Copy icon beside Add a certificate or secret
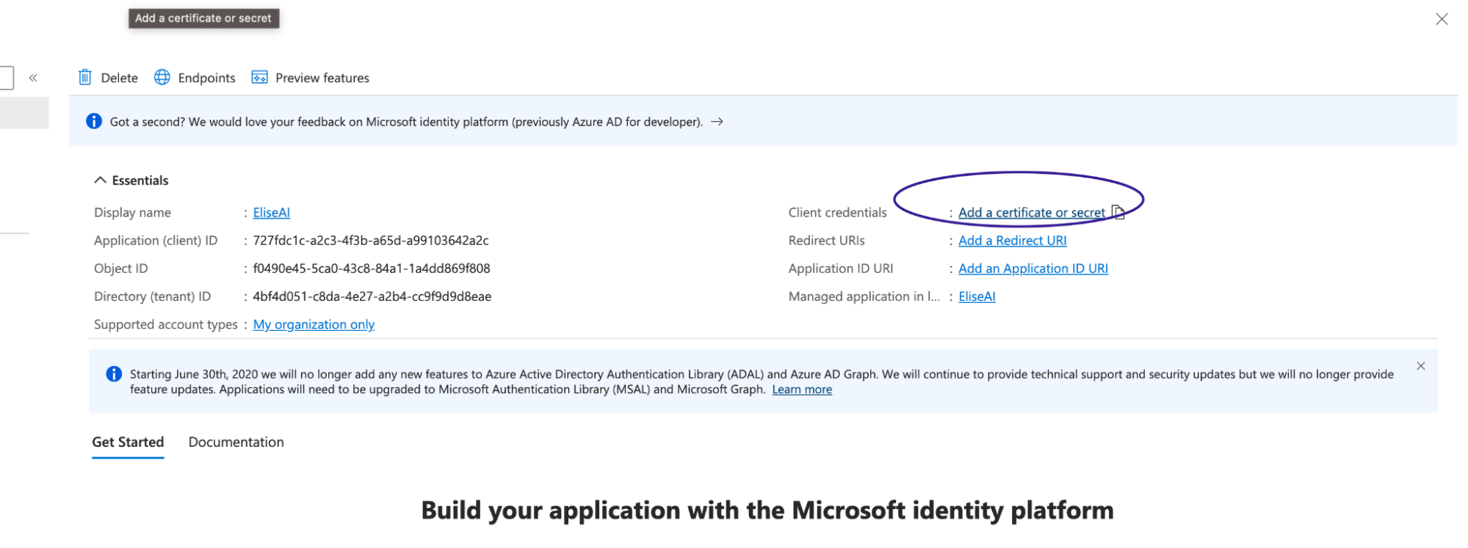This screenshot has height=548, width=1468. pyautogui.click(x=1118, y=212)
